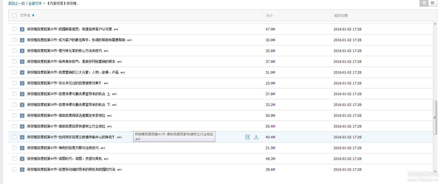Check the box for lesson 37 file
This screenshot has width=441, height=184.
(x=14, y=83)
